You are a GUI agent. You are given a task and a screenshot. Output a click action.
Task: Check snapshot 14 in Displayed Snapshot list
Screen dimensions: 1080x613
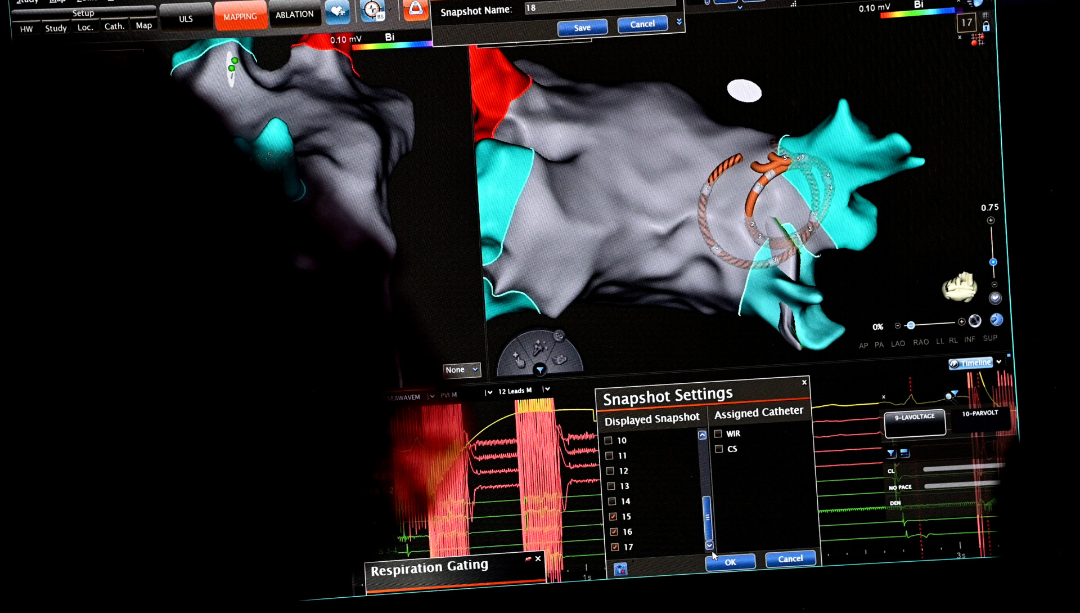(613, 501)
